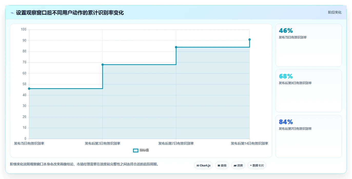
Task: Click the 进度 tag
Action: click(238, 165)
